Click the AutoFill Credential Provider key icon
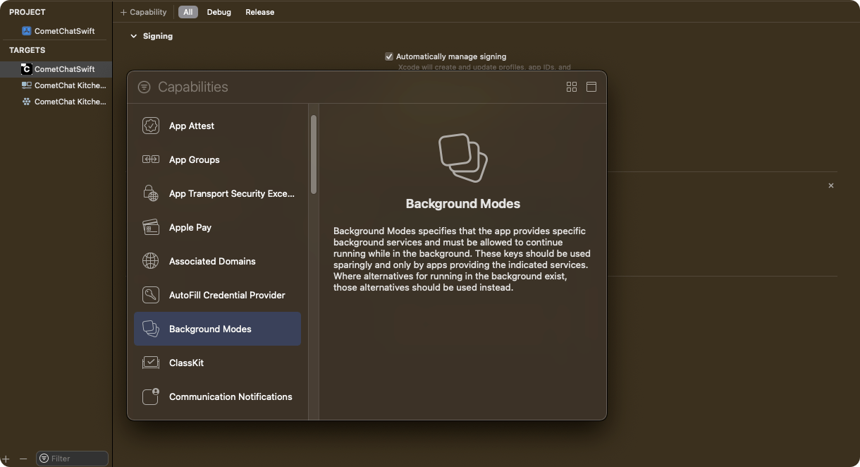 click(151, 295)
